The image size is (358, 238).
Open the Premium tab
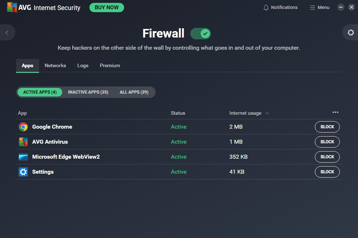[110, 66]
